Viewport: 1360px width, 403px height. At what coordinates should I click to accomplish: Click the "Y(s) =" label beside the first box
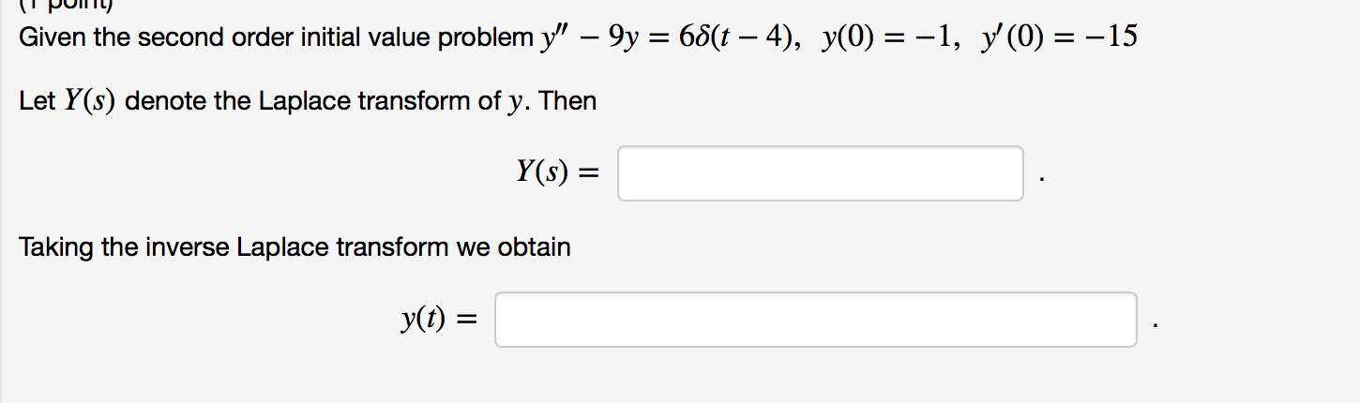point(557,173)
